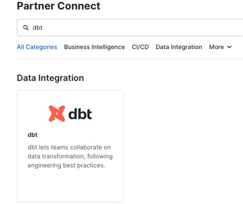Click the empty space beside the dbt card

coord(183,146)
